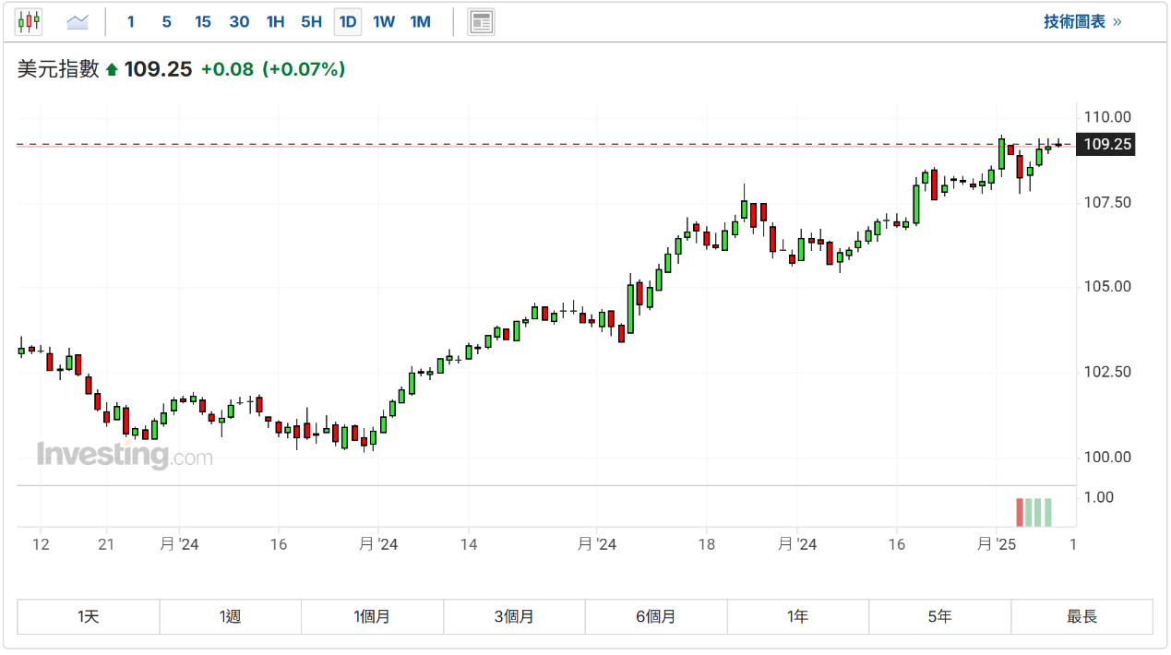Image resolution: width=1171 pixels, height=655 pixels.
Task: Choose the 1個月 time range
Action: coord(373,616)
